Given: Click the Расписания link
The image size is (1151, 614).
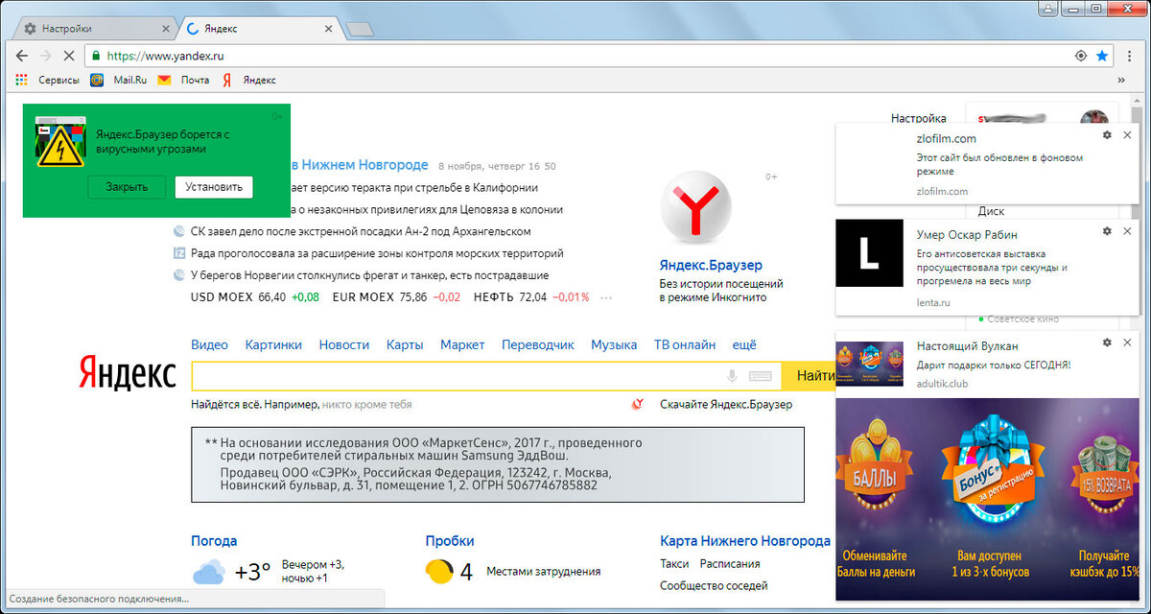Looking at the screenshot, I should pyautogui.click(x=730, y=564).
